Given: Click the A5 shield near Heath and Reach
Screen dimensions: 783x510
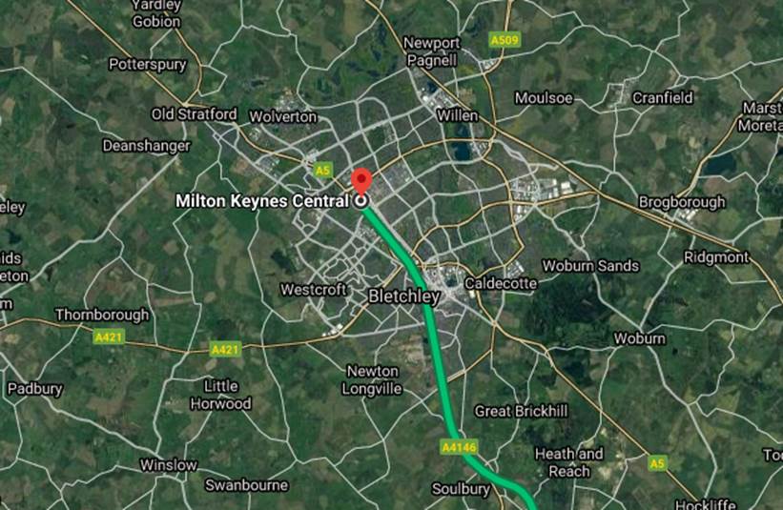Looking at the screenshot, I should (x=657, y=463).
